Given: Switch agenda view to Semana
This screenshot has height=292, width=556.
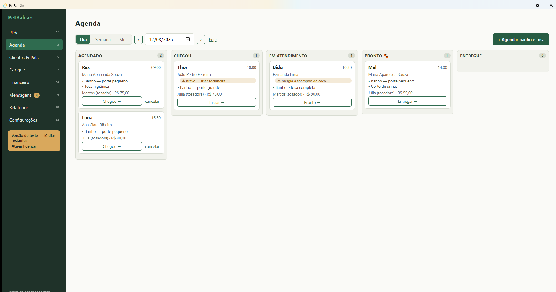Looking at the screenshot, I should coord(103,39).
